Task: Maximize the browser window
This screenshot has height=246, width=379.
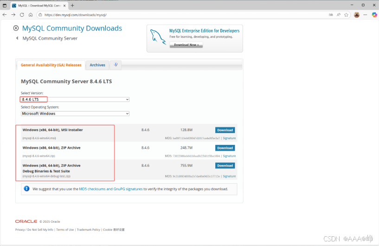Action: coord(363,5)
